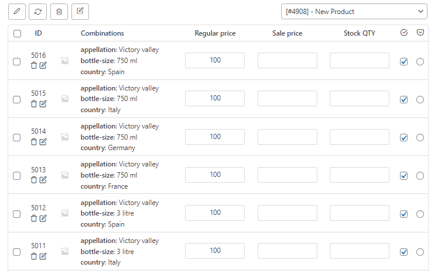
Task: Click the pencil edit icon in toolbar
Action: click(17, 12)
